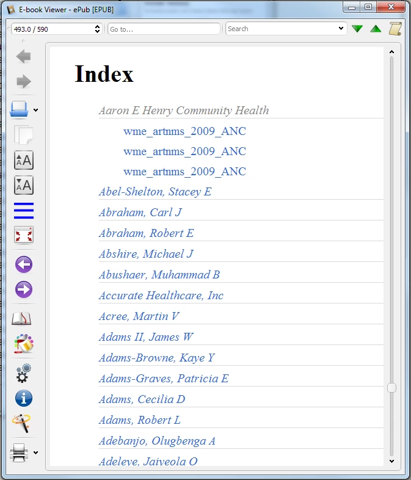The image size is (411, 480).
Task: Open Adams-Browne, Kaye Y entry
Action: point(157,358)
